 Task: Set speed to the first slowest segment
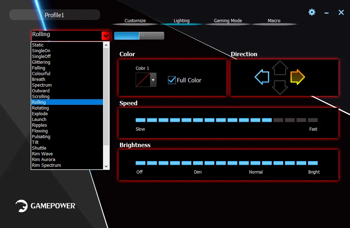[140, 120]
